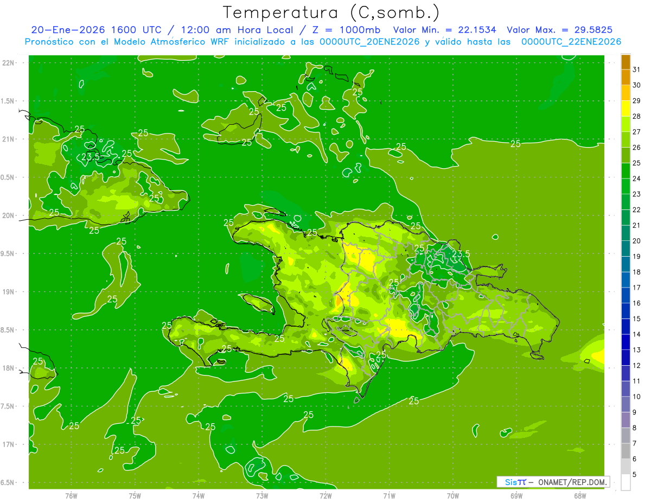
Task: Click the legend value "31" on the color scale
Action: tap(637, 69)
